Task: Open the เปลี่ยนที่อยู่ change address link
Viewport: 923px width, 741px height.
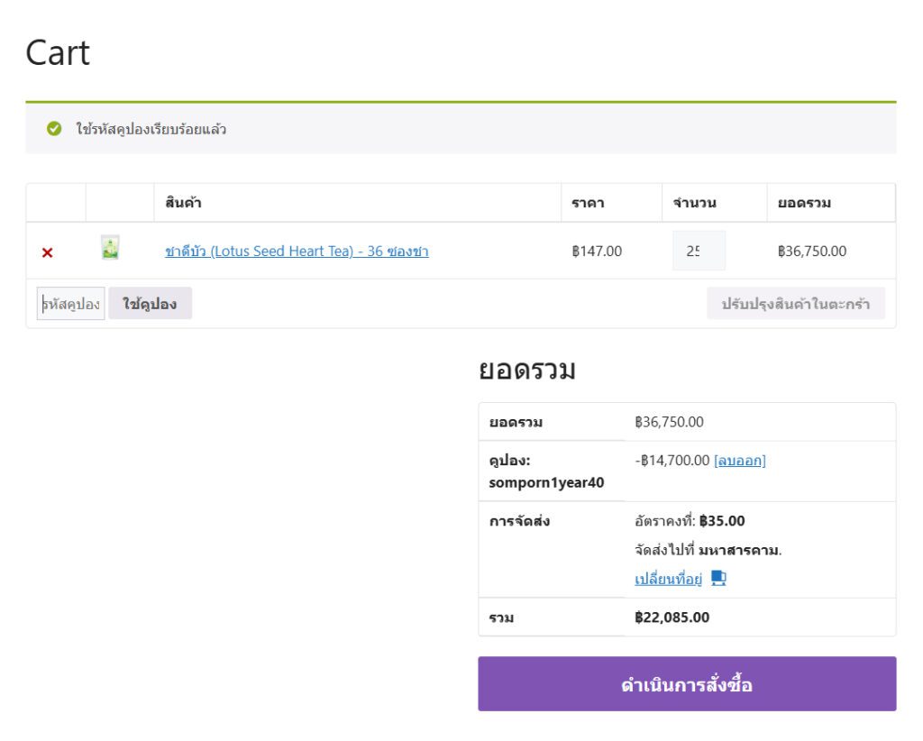Action: (668, 579)
